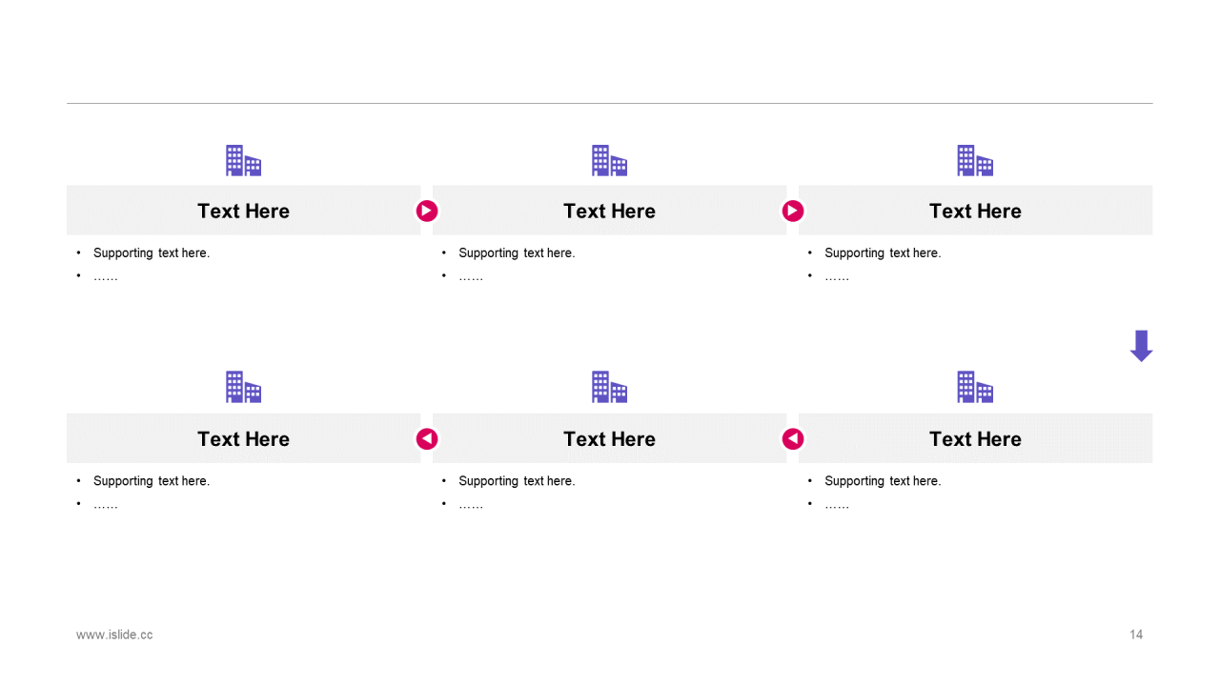This screenshot has width=1220, height=686.
Task: Select the pink left-arrow circle beside bottom-right box
Action: coord(793,438)
